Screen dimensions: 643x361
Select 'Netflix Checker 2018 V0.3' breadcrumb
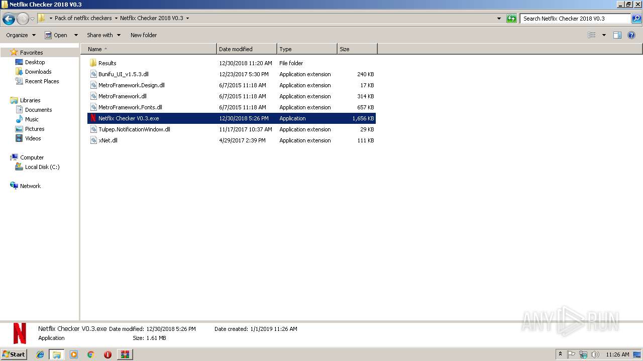151,18
